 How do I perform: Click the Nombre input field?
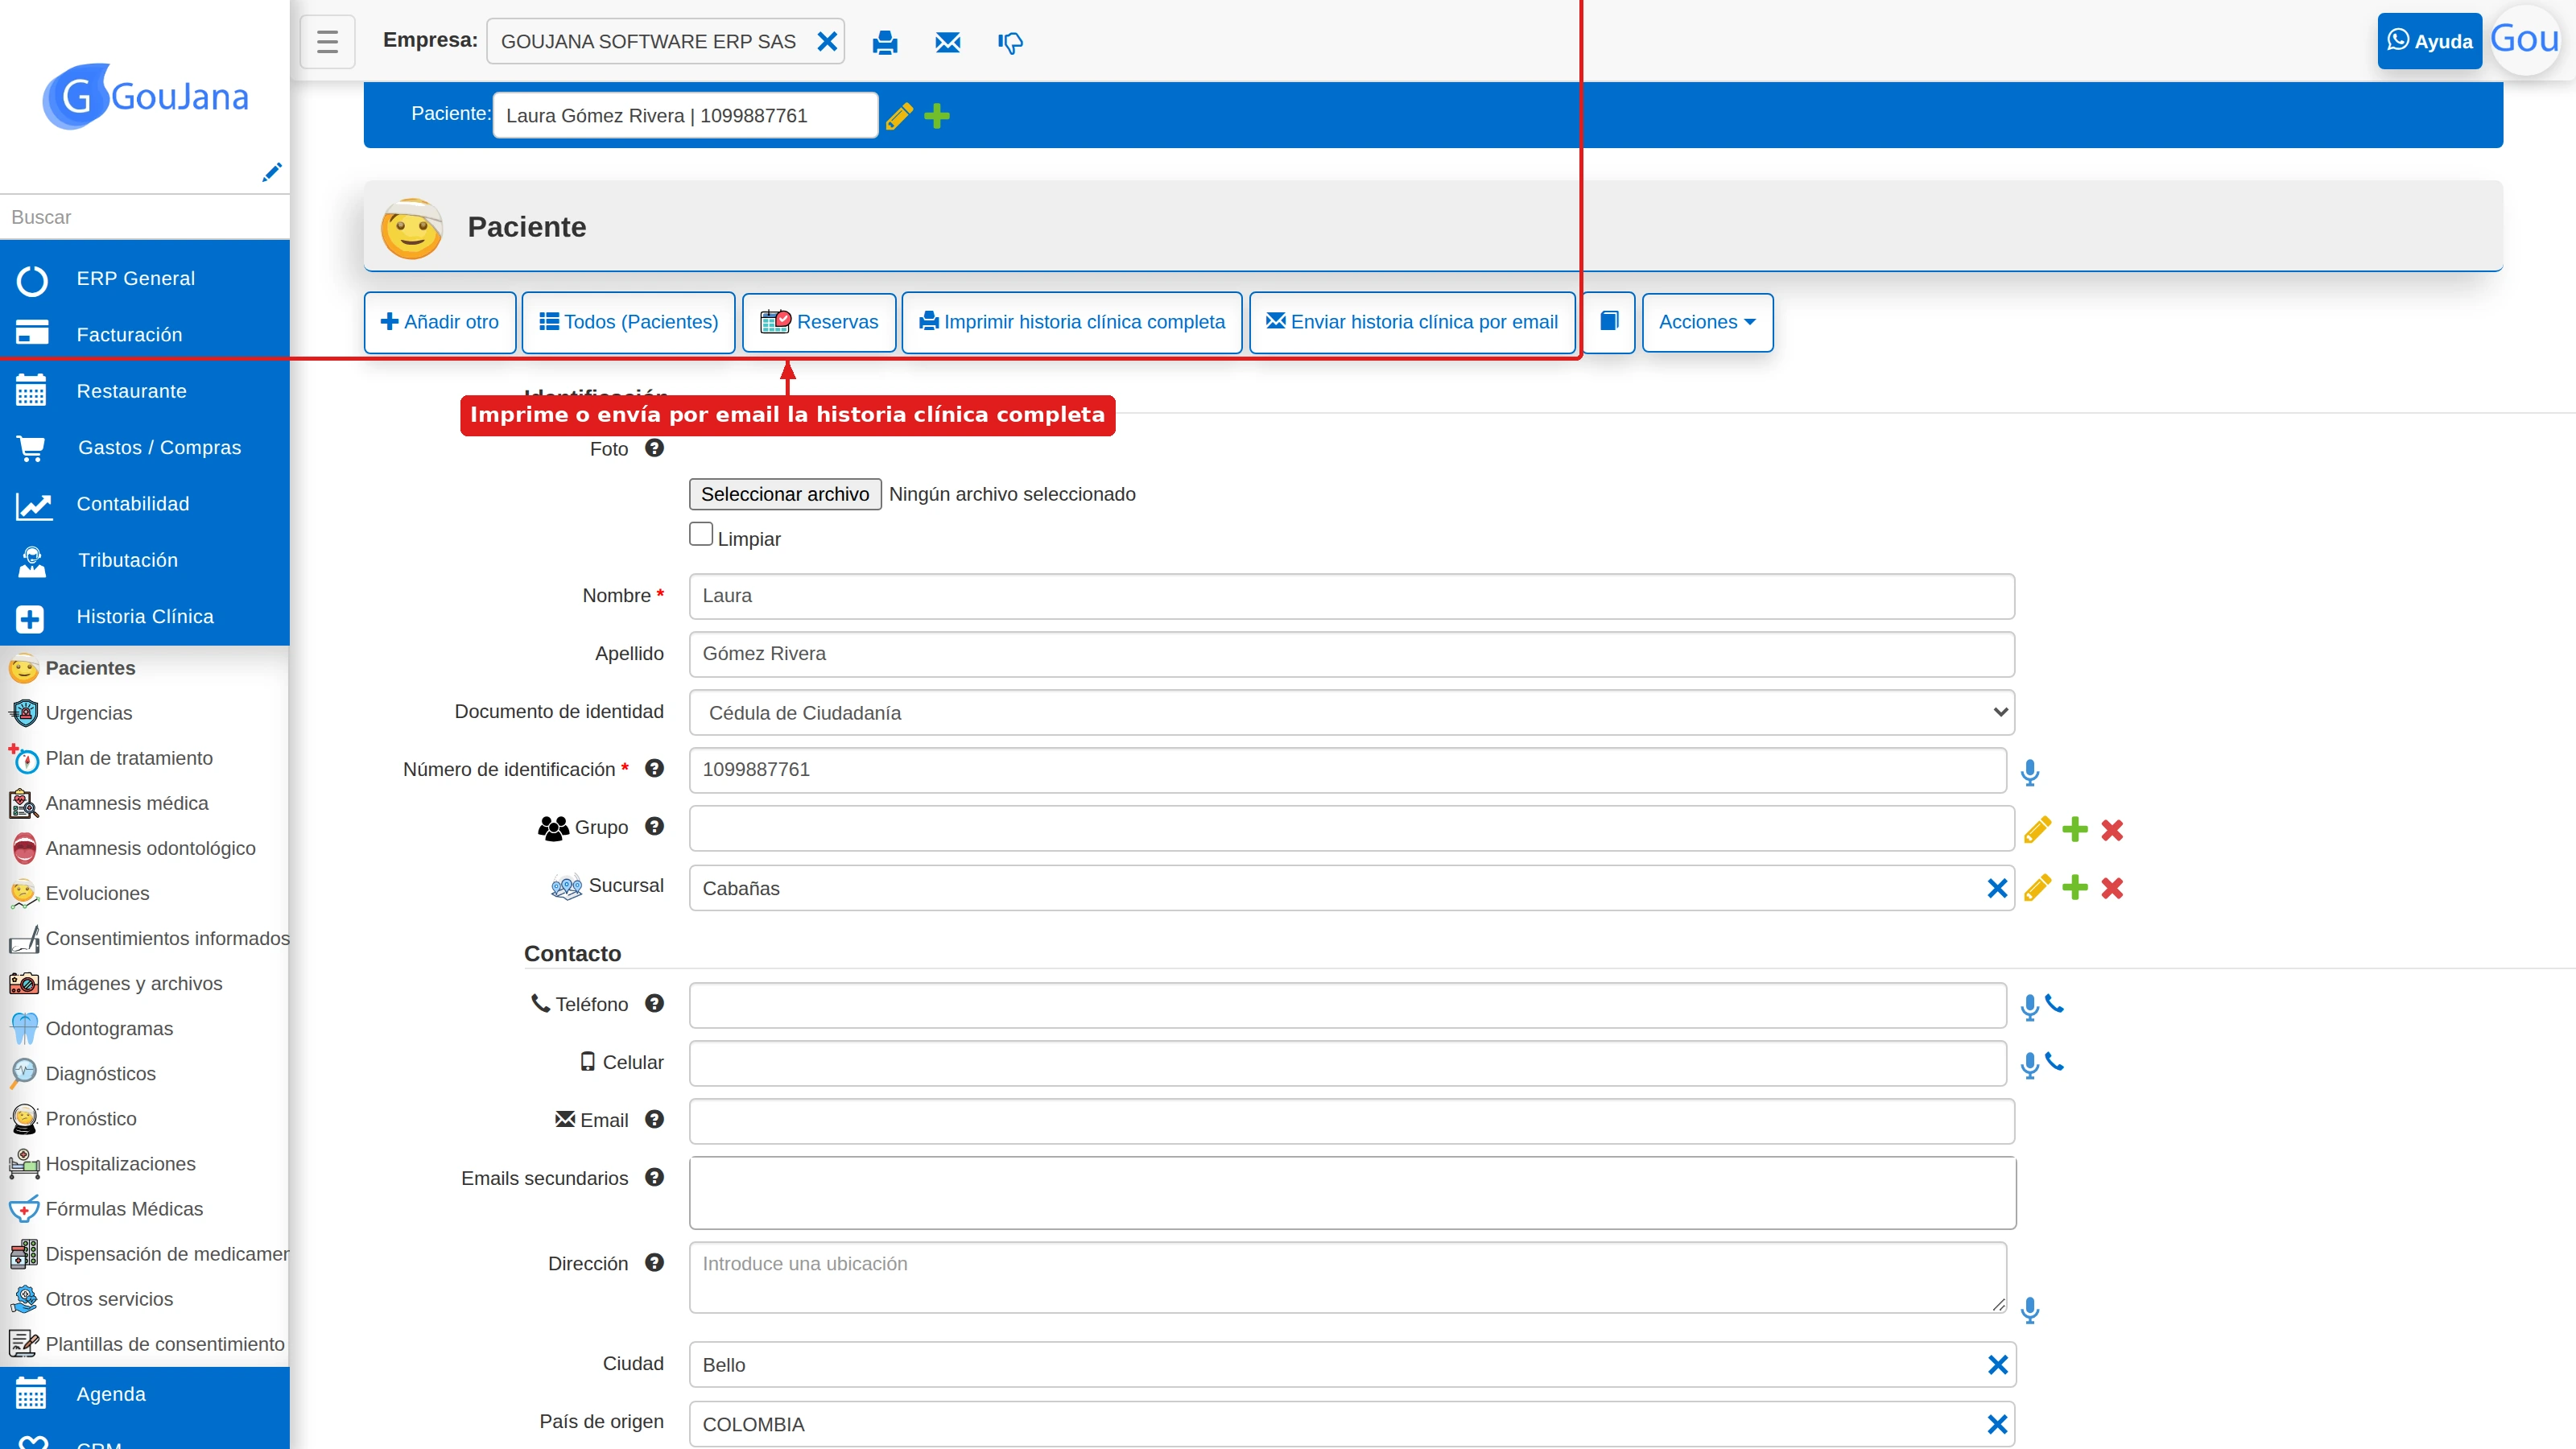click(x=1352, y=596)
